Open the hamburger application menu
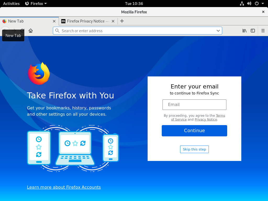 pyautogui.click(x=263, y=31)
